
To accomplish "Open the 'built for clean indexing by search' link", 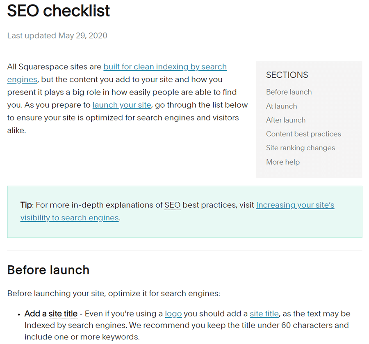I will pos(165,67).
